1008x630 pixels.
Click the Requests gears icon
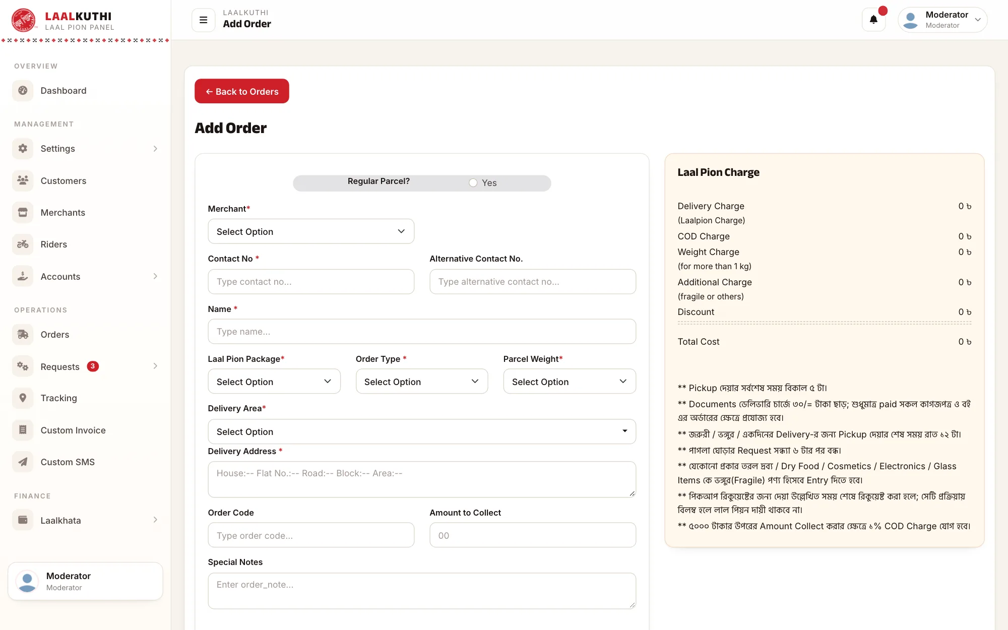[x=23, y=366]
